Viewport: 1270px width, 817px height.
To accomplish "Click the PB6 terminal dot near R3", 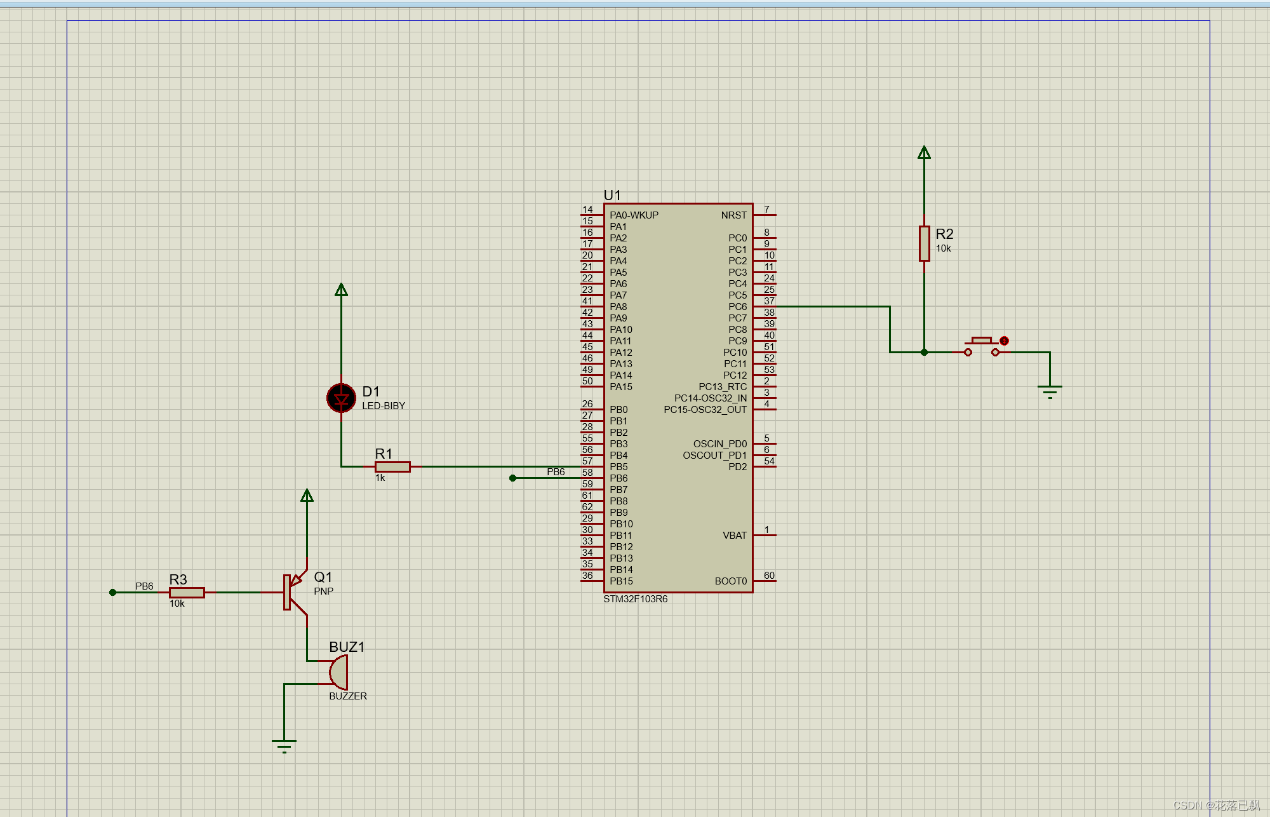I will [x=113, y=593].
